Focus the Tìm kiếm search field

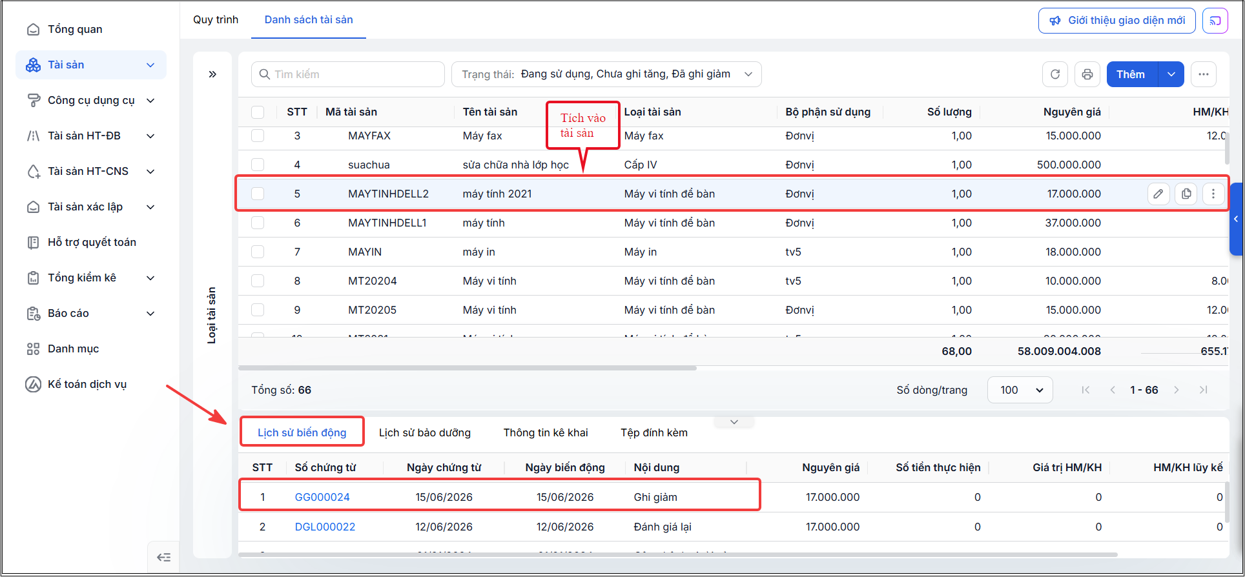(348, 74)
